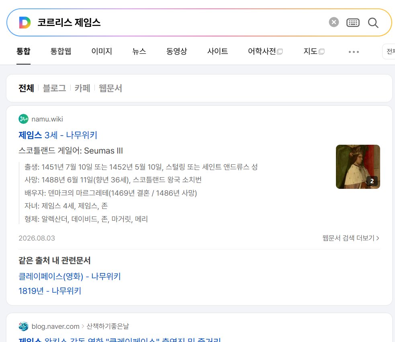Open the 산책하기좋은날 blog link

(x=108, y=326)
